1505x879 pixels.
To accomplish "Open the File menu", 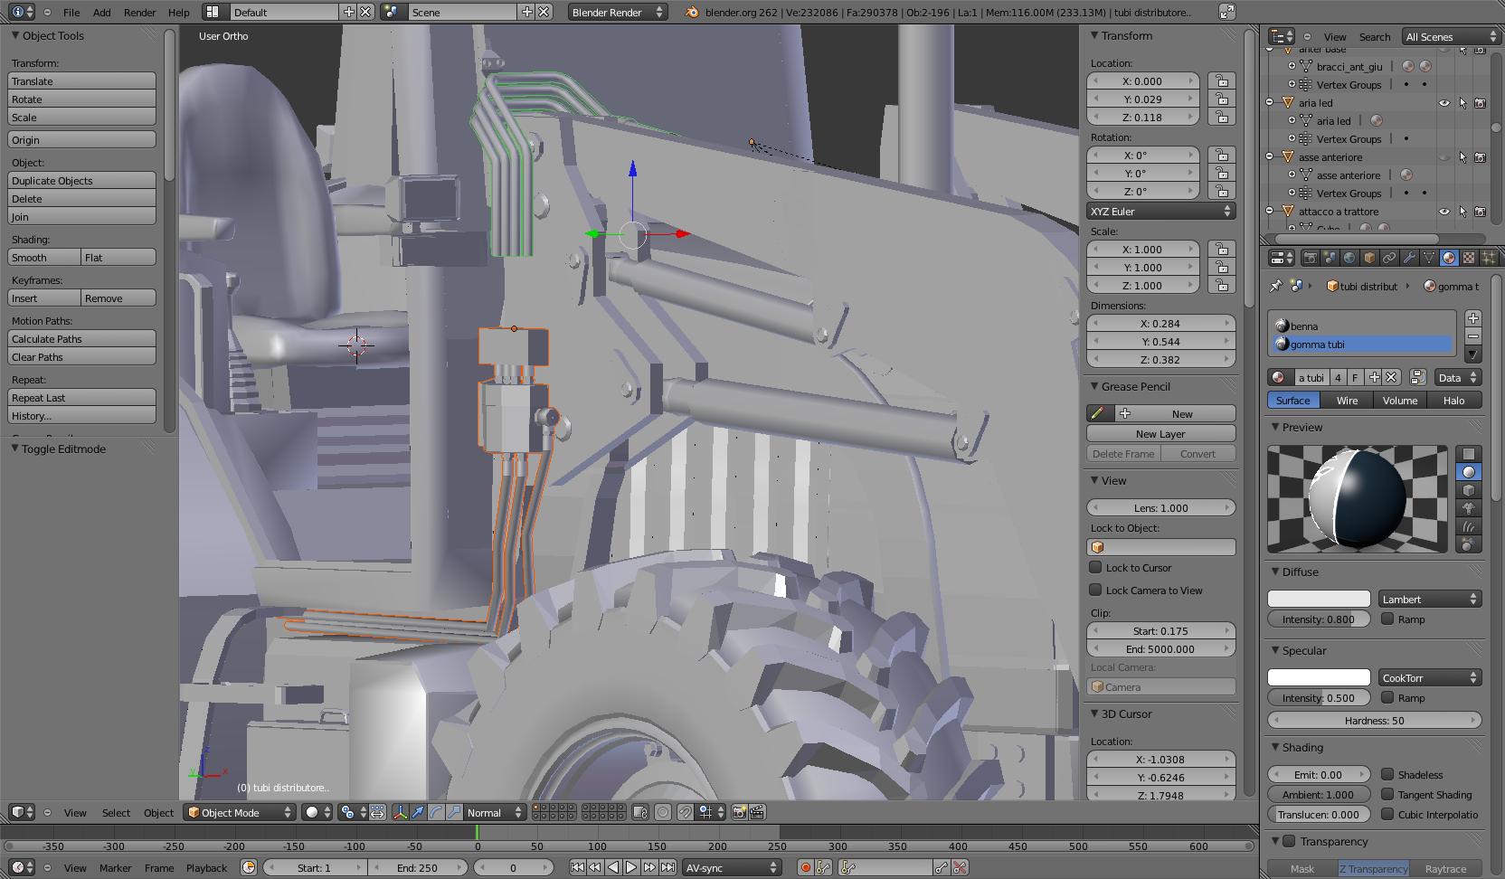I will tap(71, 12).
